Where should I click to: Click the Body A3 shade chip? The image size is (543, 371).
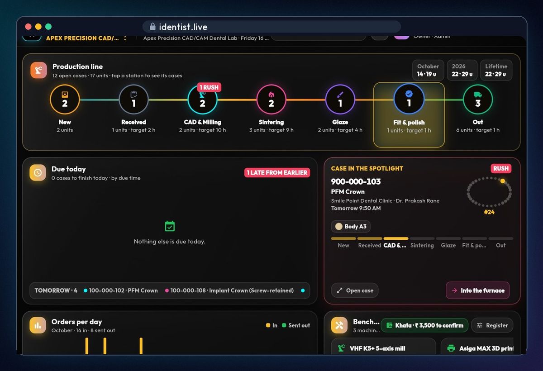point(351,226)
